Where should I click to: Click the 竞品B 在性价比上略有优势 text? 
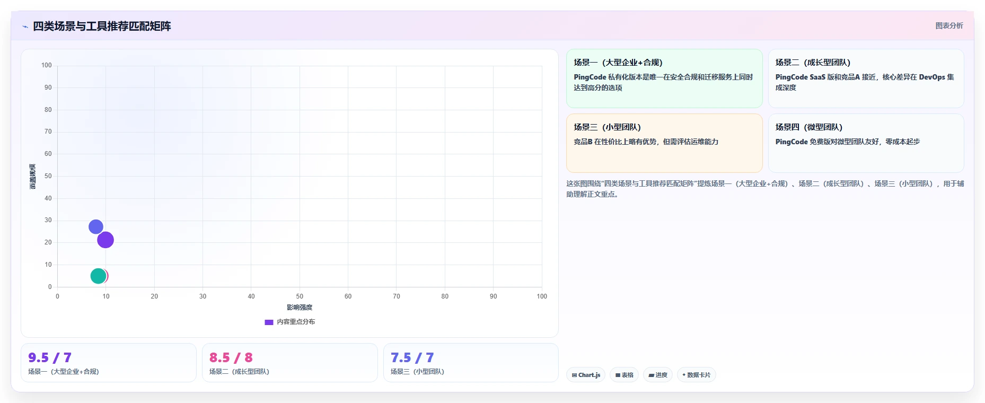click(646, 142)
